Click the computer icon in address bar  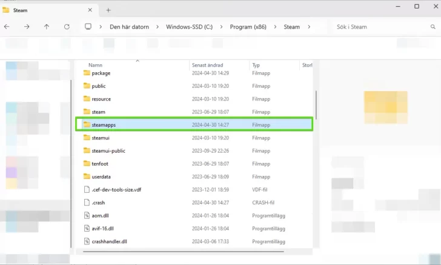pos(88,27)
